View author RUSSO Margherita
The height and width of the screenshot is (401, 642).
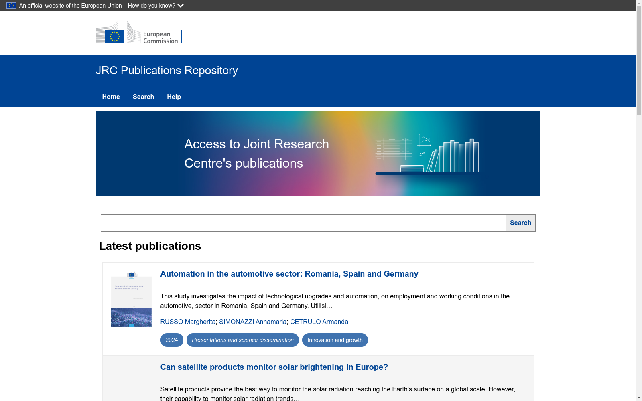(x=188, y=322)
